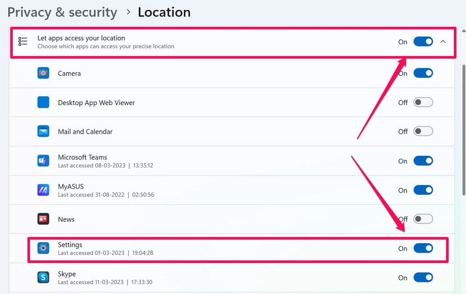Turn off Let apps access your location

pos(423,41)
